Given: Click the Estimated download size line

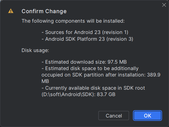Looking at the screenshot, I should click(x=84, y=62).
